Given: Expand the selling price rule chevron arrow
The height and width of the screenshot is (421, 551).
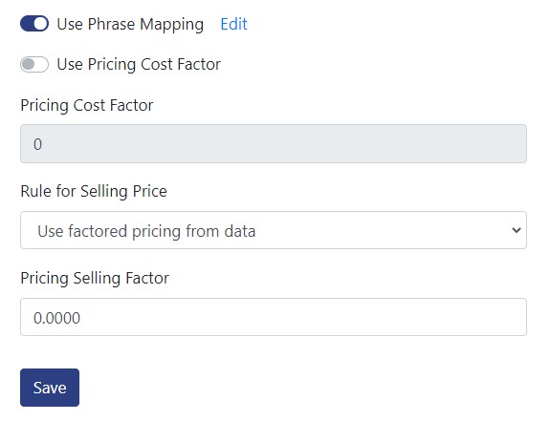Looking at the screenshot, I should [x=517, y=230].
